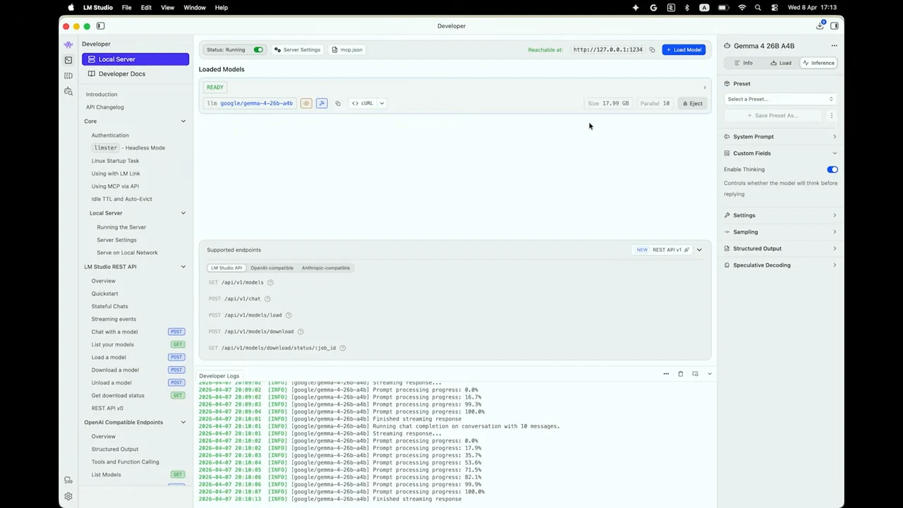
Task: Click the bottom-left rail icon above the gear
Action: click(68, 480)
